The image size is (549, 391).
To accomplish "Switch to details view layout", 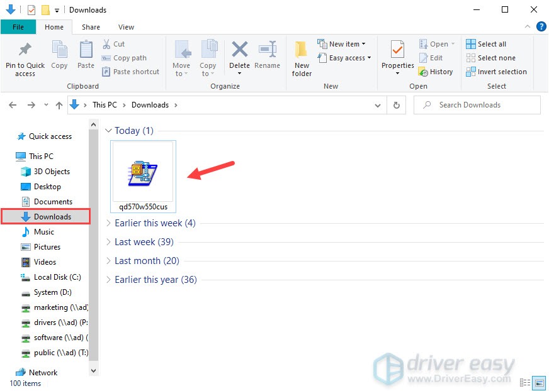I will [x=525, y=382].
